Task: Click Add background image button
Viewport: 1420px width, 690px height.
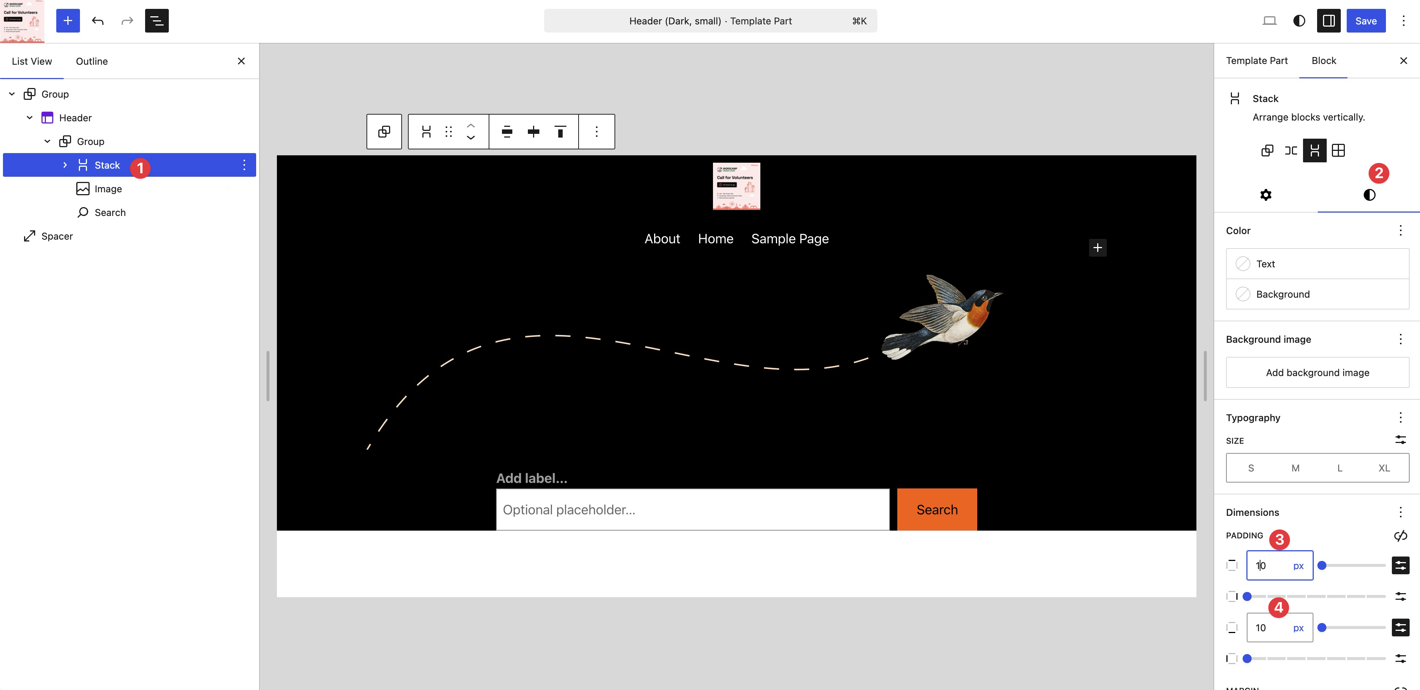Action: click(1317, 373)
